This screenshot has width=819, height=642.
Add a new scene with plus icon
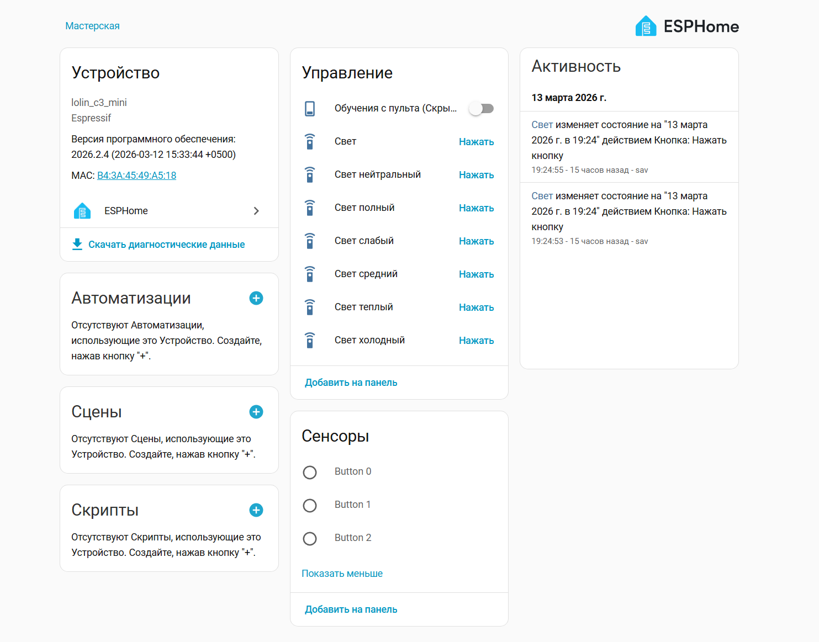point(256,412)
